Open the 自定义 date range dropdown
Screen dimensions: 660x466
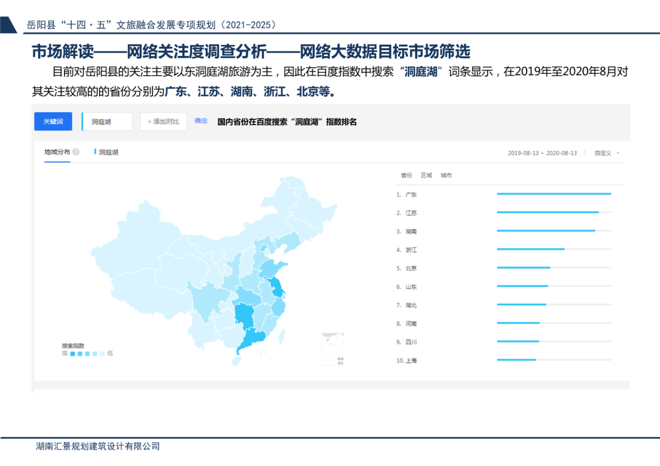[607, 153]
